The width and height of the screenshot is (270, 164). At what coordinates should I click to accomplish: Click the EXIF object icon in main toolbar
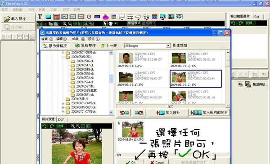(97, 17)
